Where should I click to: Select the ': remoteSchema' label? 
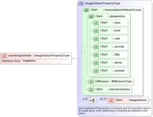click(x=119, y=89)
